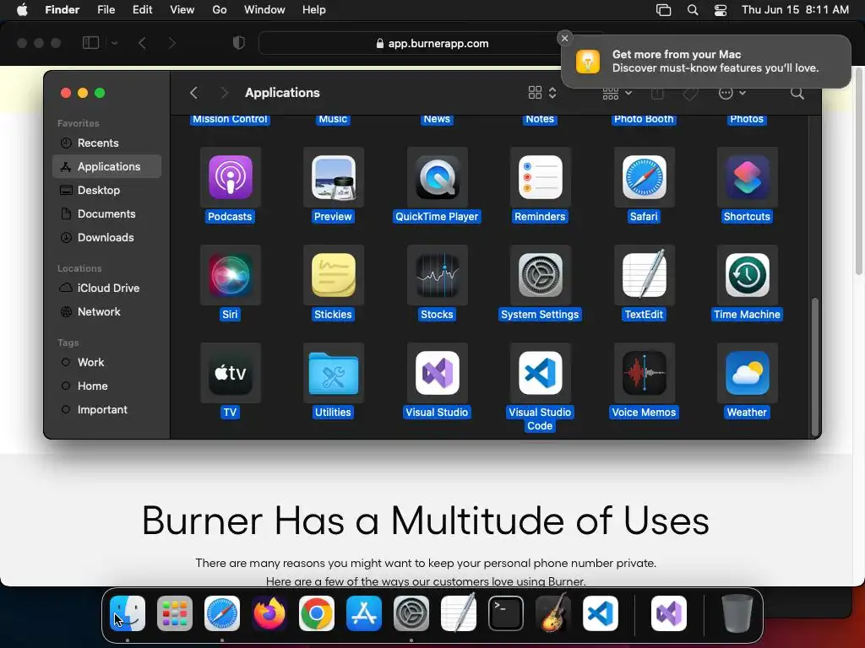Click the Reminders app icon
Screen dimensions: 865x648
[x=540, y=177]
